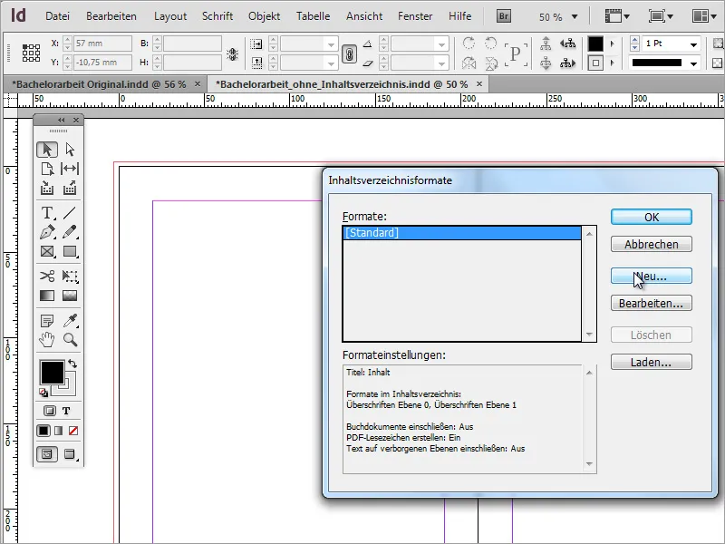Open the Layout menu
This screenshot has width=725, height=544.
pyautogui.click(x=170, y=16)
